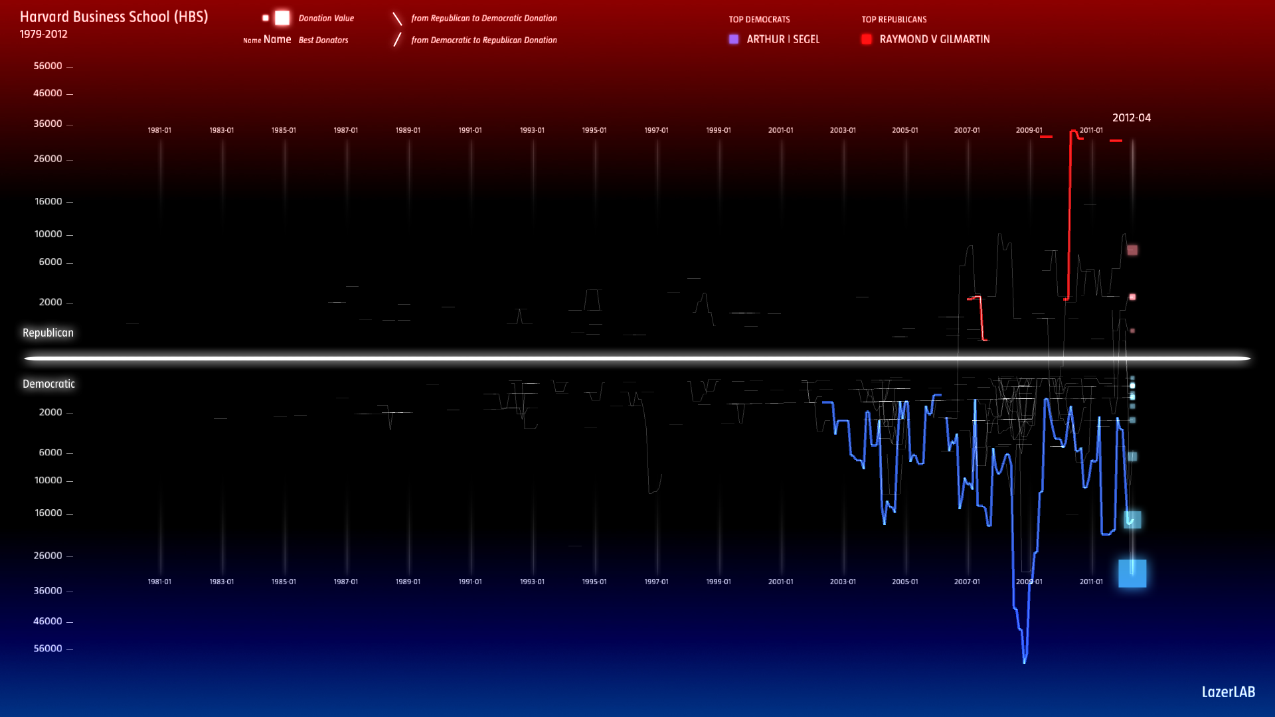The height and width of the screenshot is (717, 1275).
Task: Click the top 1989-01 timeline label
Action: pyautogui.click(x=408, y=130)
